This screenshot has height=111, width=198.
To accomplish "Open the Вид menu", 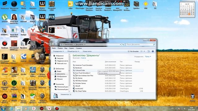I will click(66, 48).
